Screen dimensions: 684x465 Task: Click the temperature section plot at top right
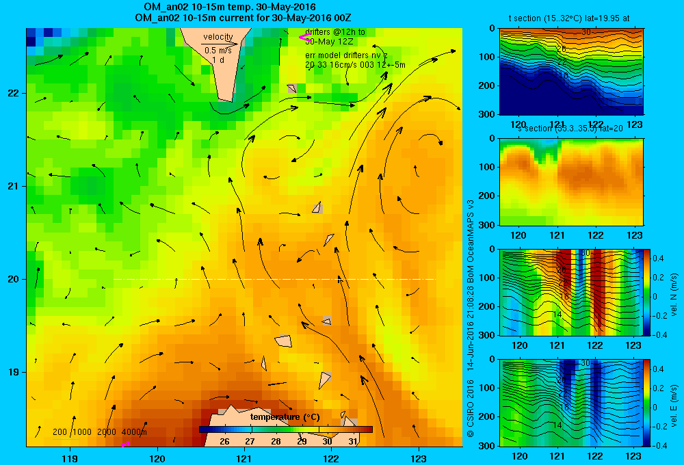[x=571, y=72]
